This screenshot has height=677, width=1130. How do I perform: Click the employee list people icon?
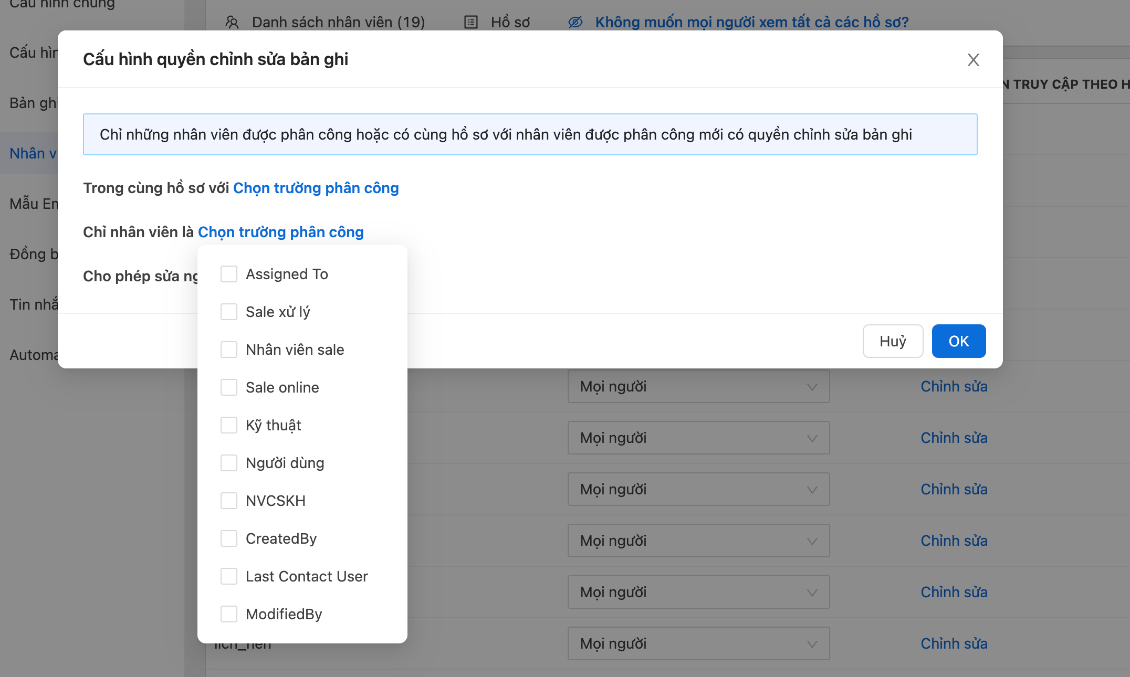click(232, 22)
